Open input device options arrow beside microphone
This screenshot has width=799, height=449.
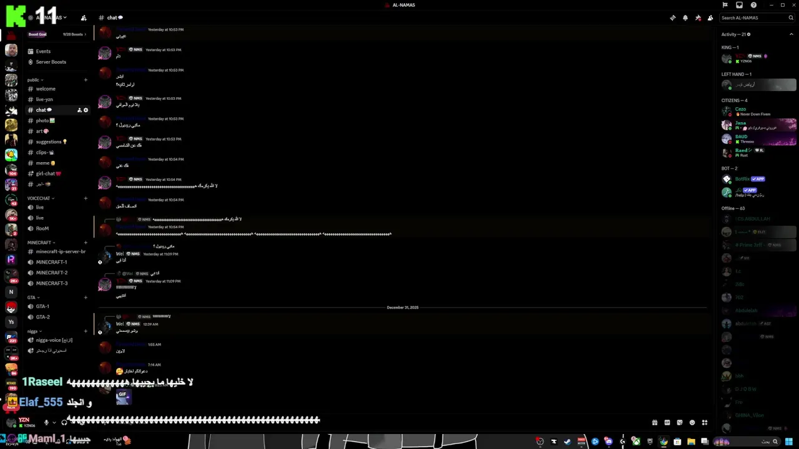[x=54, y=422]
